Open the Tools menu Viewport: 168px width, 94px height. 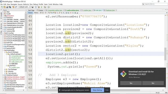(x=50, y=4)
